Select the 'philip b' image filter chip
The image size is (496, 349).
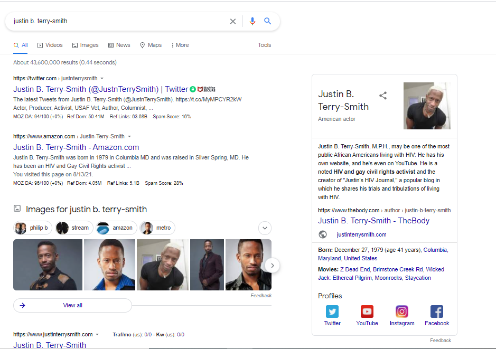tap(33, 228)
